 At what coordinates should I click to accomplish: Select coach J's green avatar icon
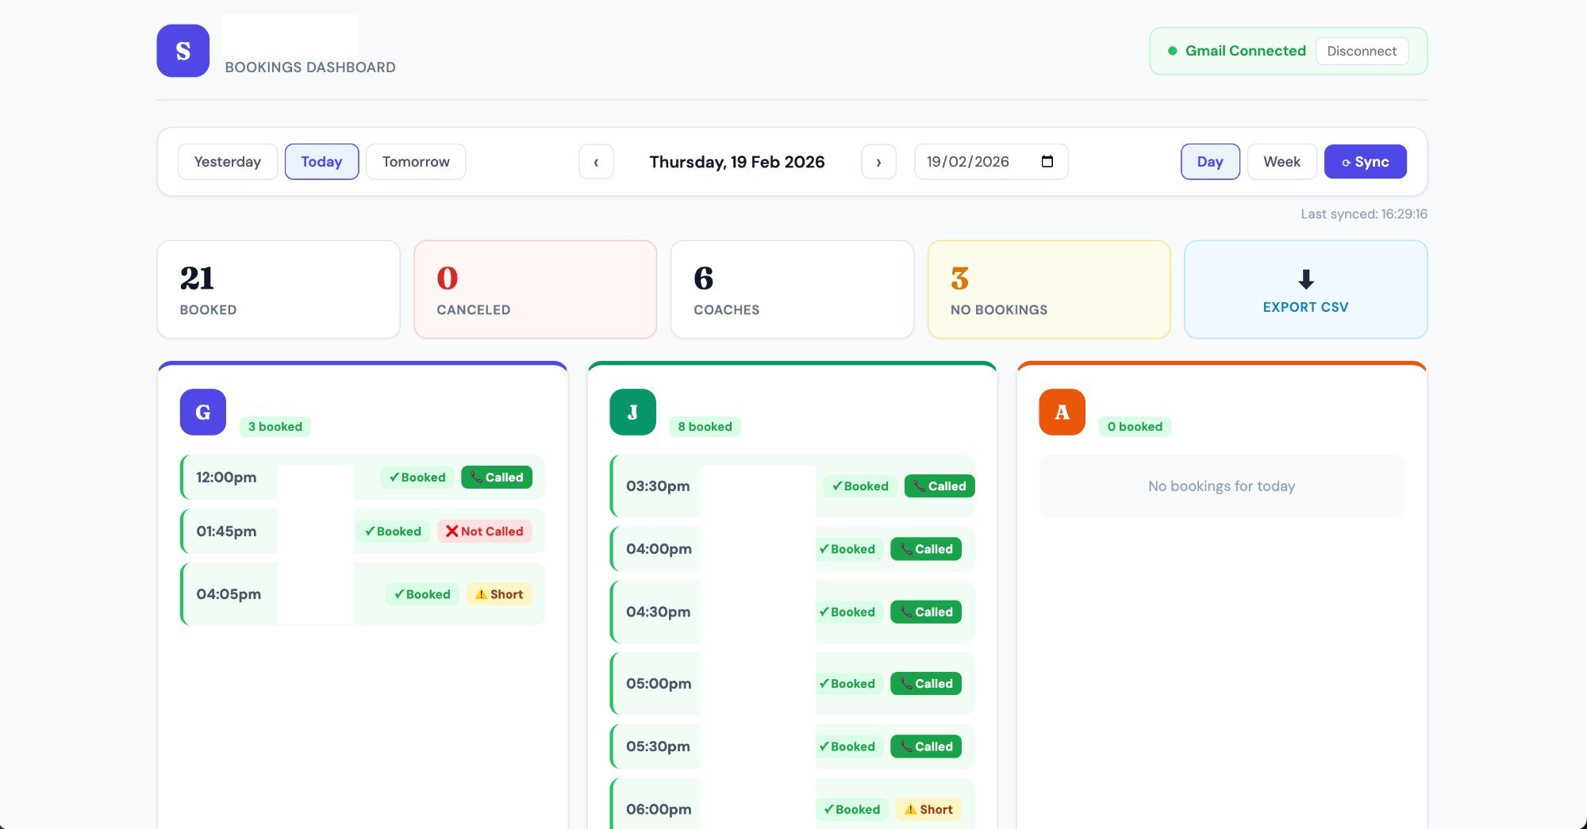click(632, 412)
